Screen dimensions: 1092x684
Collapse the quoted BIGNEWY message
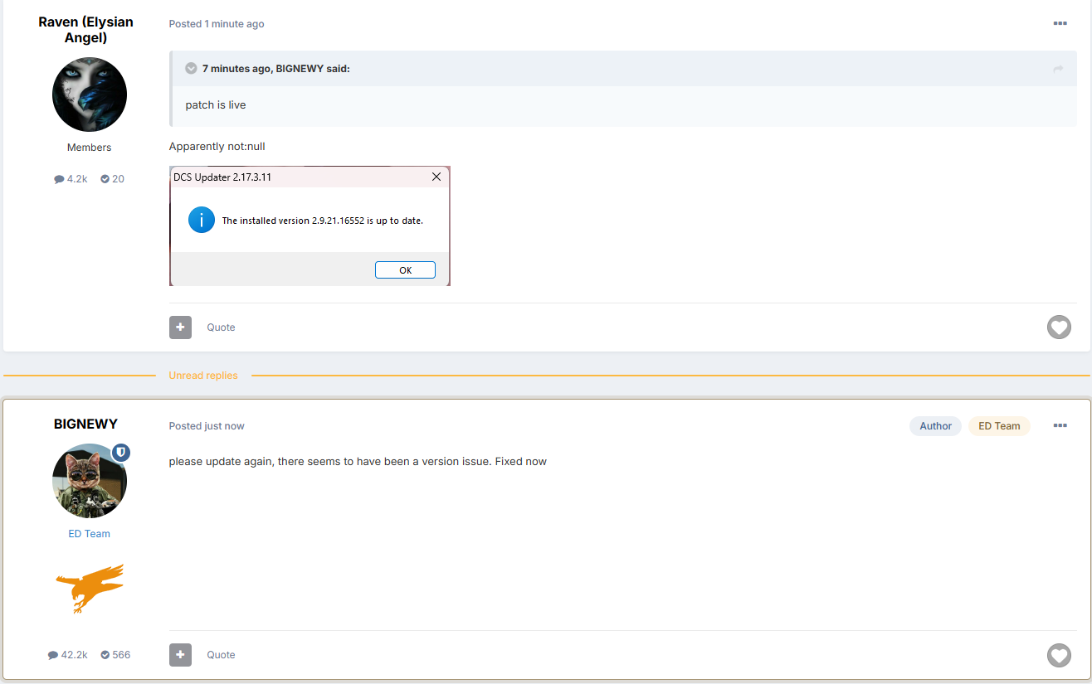point(191,69)
